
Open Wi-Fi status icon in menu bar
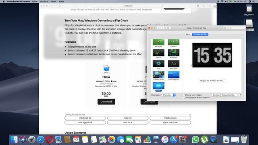[222, 1]
